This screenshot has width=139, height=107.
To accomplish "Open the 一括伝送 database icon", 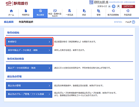I will click(x=69, y=11).
